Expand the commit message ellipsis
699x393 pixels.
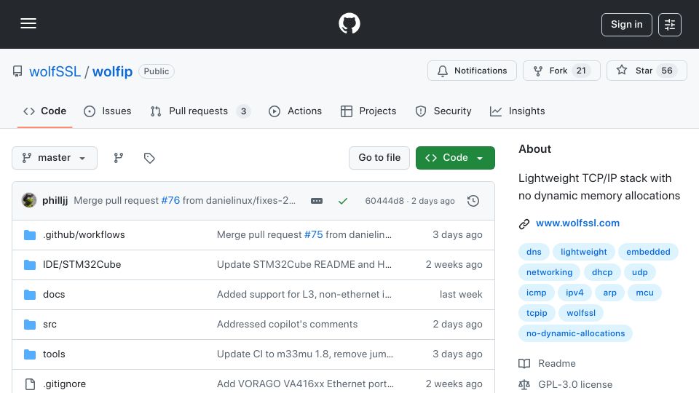point(317,201)
